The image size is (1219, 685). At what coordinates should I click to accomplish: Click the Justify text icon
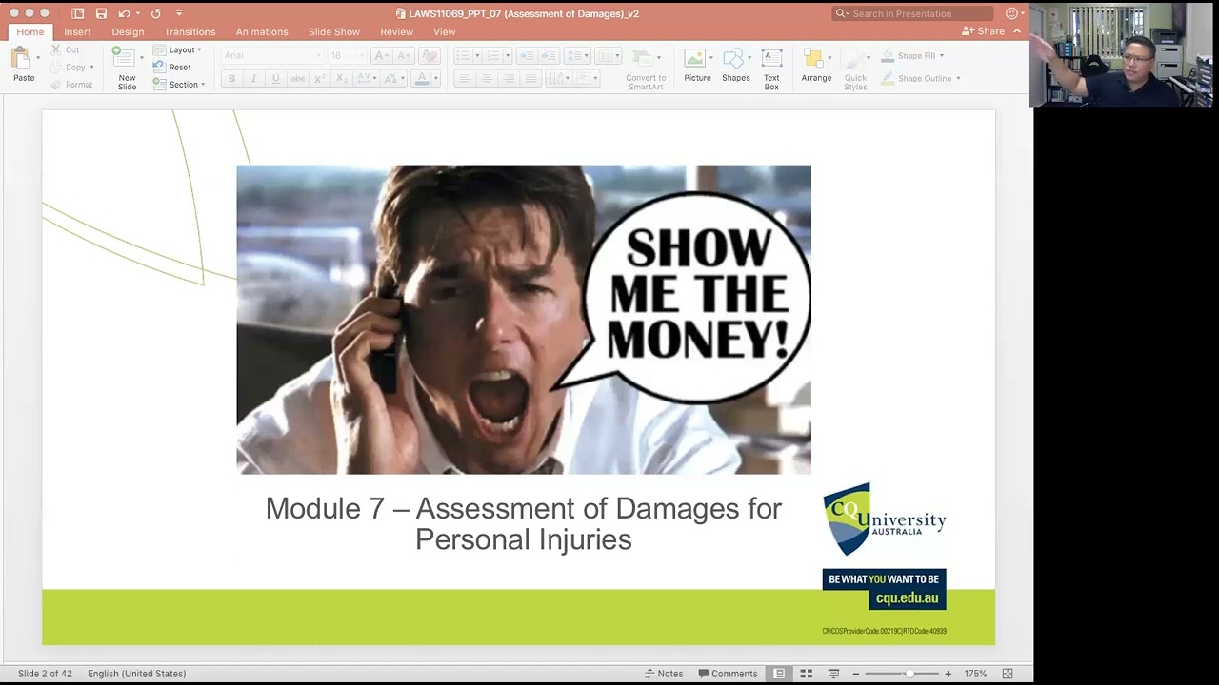(532, 79)
